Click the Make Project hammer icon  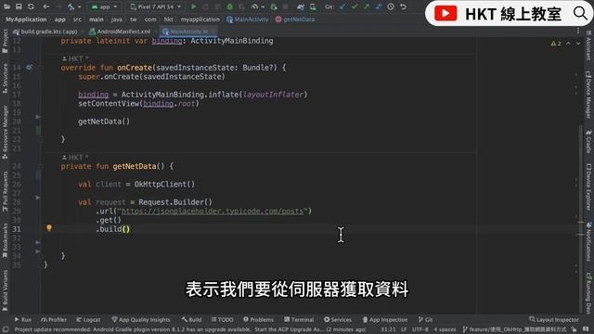coord(71,6)
